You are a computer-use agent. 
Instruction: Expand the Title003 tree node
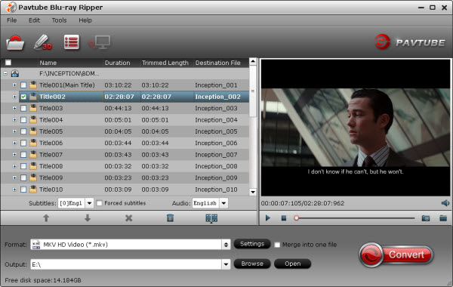[14, 108]
